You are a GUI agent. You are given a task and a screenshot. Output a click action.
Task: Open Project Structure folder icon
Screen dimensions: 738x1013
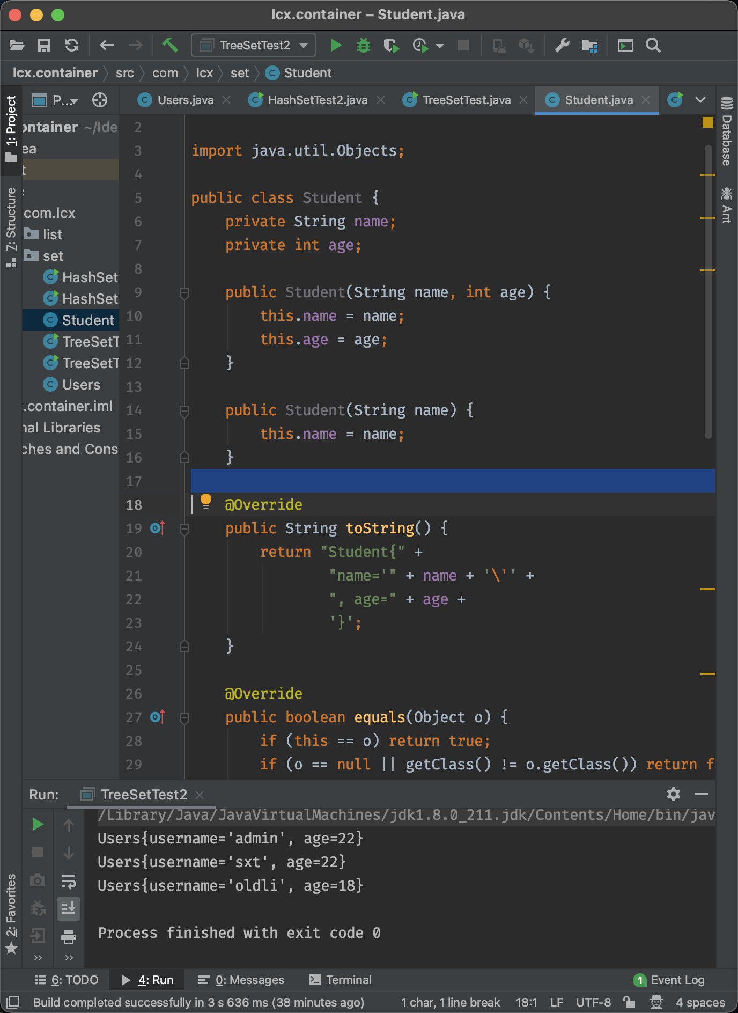[590, 45]
